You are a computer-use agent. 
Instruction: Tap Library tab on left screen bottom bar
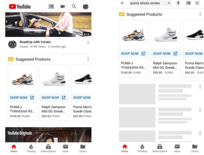(83, 148)
